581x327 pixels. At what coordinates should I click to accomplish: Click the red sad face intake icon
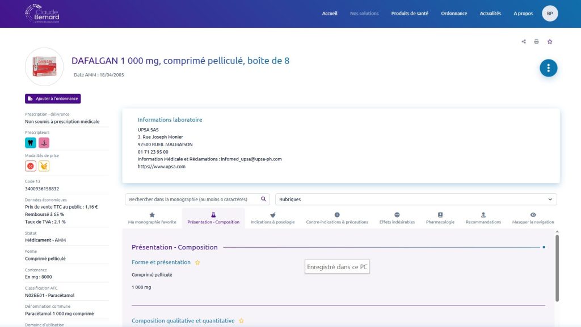30,166
